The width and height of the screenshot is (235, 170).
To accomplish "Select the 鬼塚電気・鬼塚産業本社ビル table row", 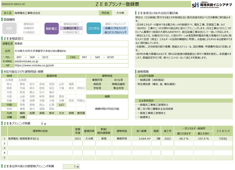I will point(34,138).
